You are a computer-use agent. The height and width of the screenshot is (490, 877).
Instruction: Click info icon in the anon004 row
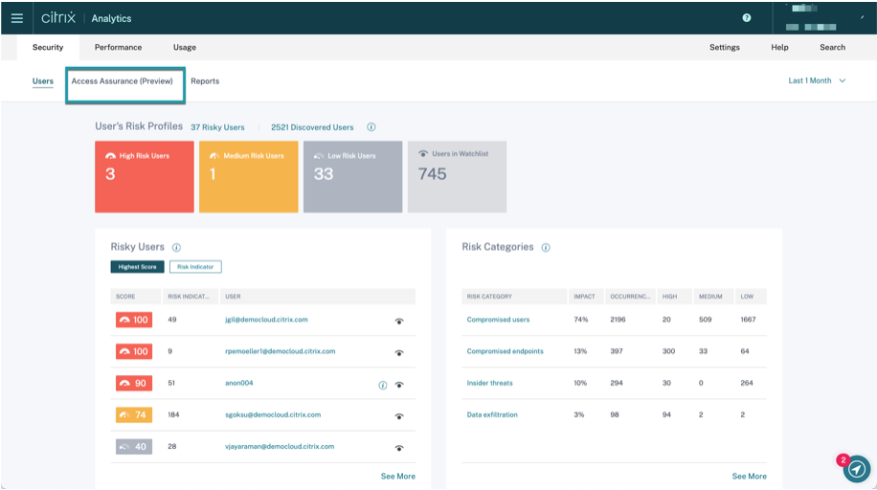pyautogui.click(x=383, y=385)
